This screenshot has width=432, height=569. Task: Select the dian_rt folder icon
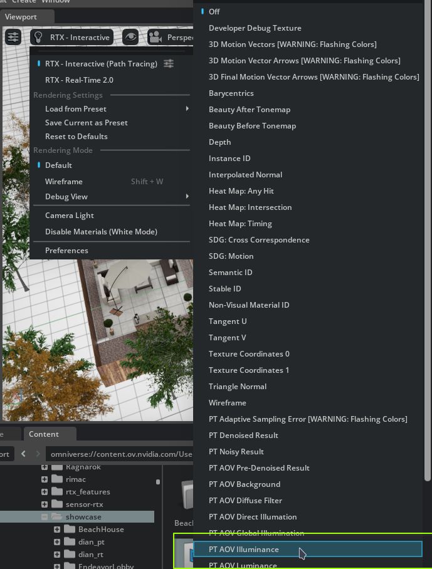pos(70,554)
